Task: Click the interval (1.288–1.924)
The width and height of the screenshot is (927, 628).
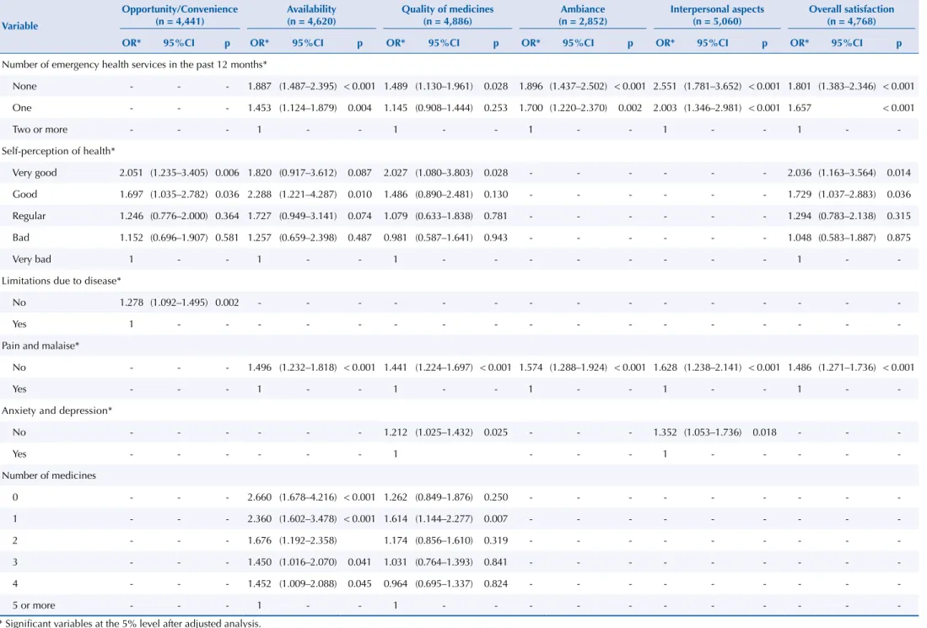Action: coord(578,368)
